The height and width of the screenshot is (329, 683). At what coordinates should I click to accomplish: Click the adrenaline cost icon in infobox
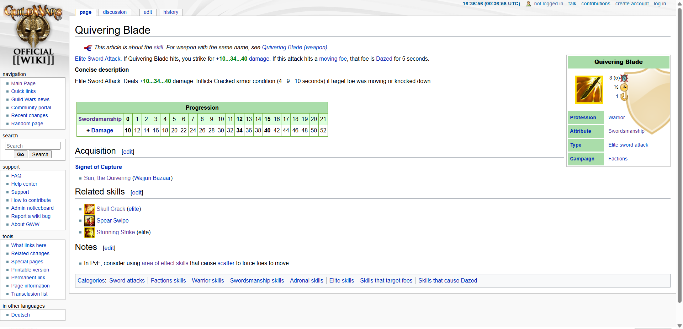pyautogui.click(x=624, y=78)
